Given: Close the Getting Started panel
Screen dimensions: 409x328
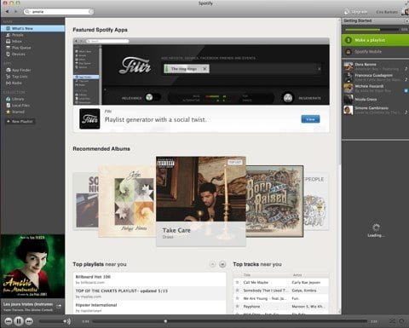Looking at the screenshot, I should [406, 21].
